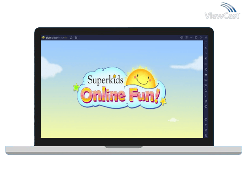Click the hexagon cube icon in sidebar
245x169 pixels.
206,101
